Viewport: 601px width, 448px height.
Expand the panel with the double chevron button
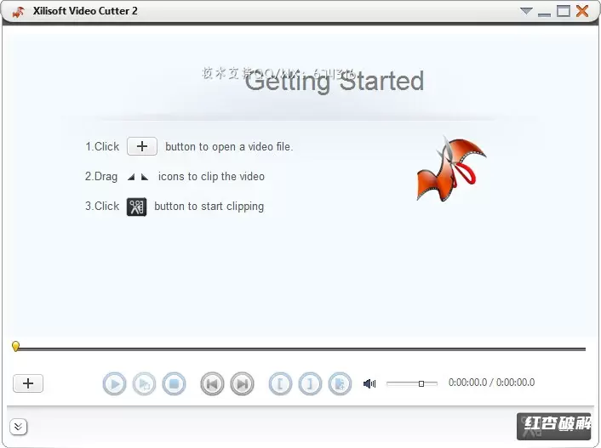pos(19,427)
